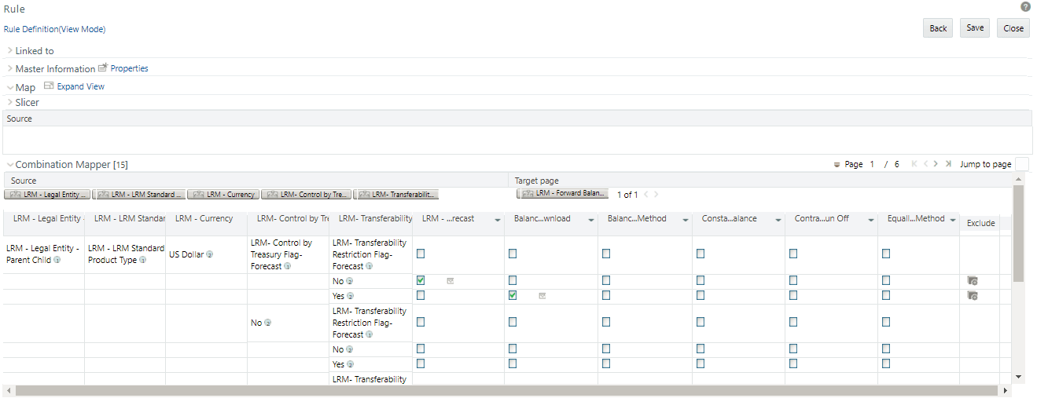Click small icon beside checked Balanc...wnload box
The height and width of the screenshot is (409, 1037).
tap(542, 296)
